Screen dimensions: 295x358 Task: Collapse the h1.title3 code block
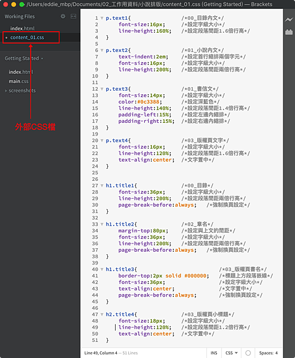(x=102, y=269)
